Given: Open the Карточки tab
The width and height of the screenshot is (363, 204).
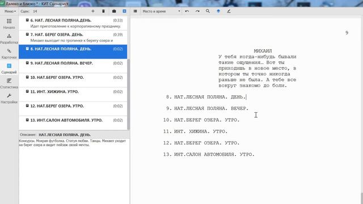Looking at the screenshot, I should 9,53.
